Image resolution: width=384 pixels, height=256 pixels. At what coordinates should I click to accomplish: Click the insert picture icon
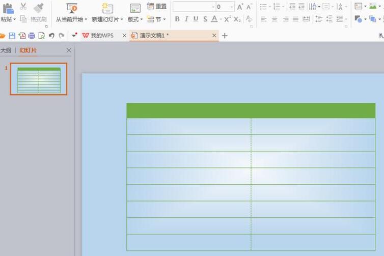tap(373, 6)
